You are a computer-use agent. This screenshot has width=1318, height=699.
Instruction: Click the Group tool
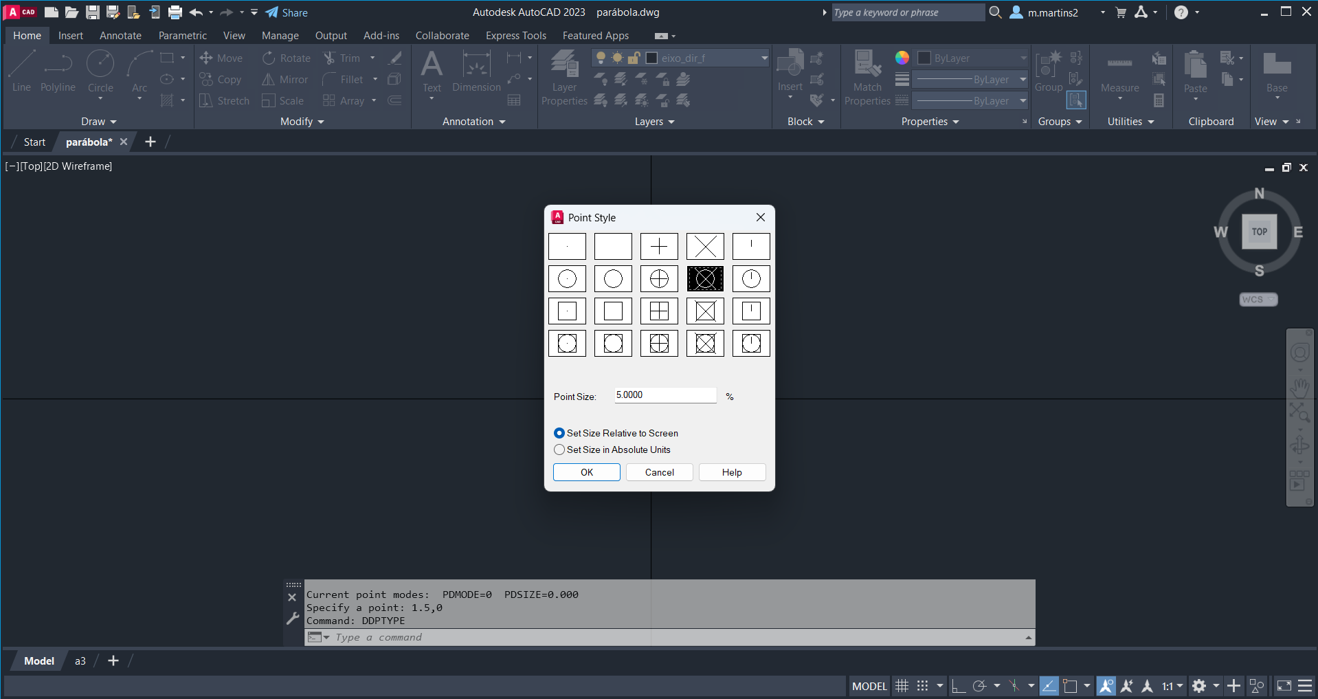(x=1049, y=70)
